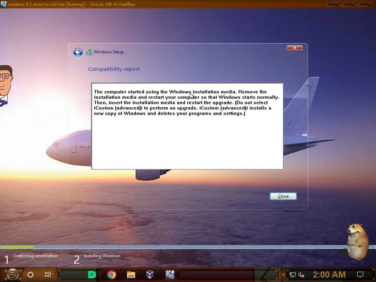Go back using the blue arrow in Windows Setup
The image size is (376, 282).
point(78,52)
